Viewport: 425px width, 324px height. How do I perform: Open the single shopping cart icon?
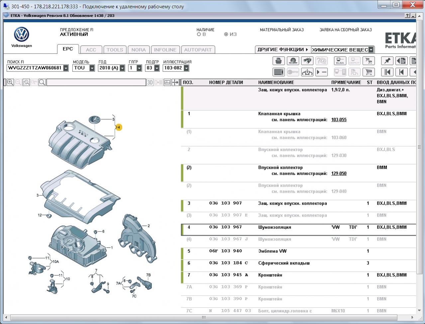point(369,72)
